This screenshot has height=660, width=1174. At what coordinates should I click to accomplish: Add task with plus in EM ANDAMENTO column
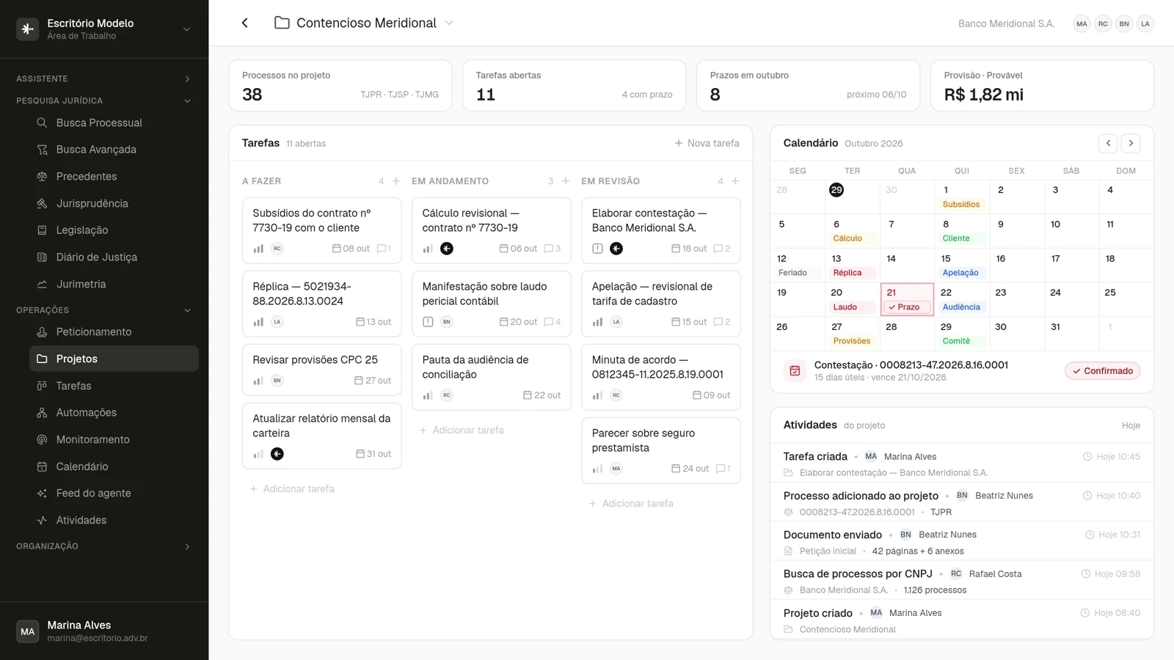[x=566, y=181]
